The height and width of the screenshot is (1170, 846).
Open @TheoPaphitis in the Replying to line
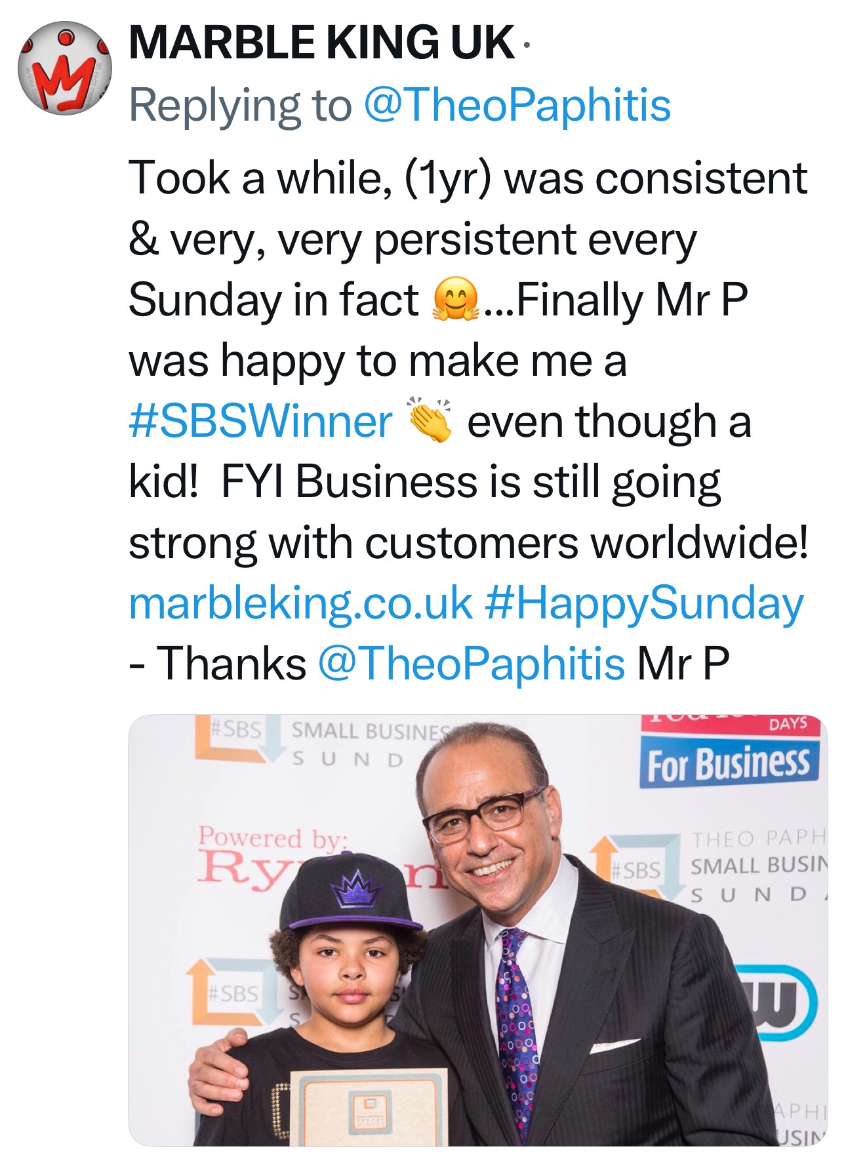tap(517, 105)
